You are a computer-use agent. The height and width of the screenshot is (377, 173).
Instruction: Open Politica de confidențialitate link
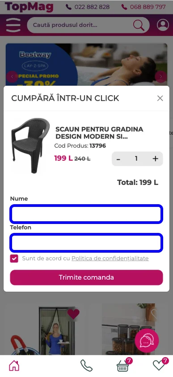(110, 259)
